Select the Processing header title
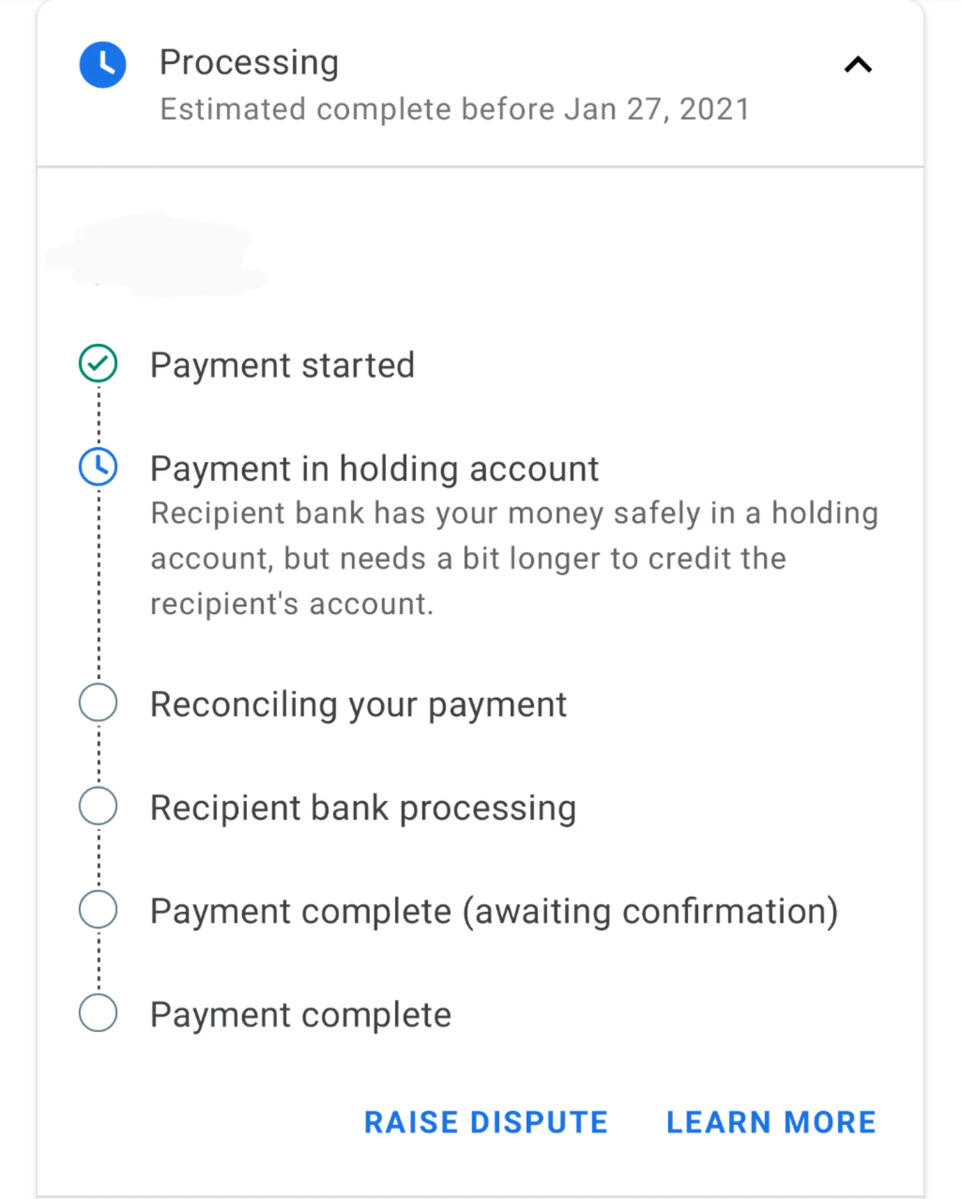 (249, 62)
